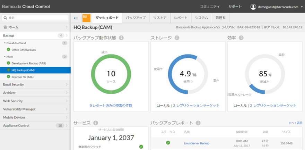Click replication targets link under 効率 chart
The image size is (305, 150).
tap(273, 105)
